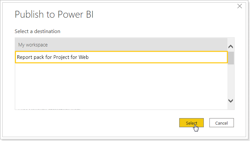
Task: Click scrollbar track below the thumb
Action: point(231,81)
